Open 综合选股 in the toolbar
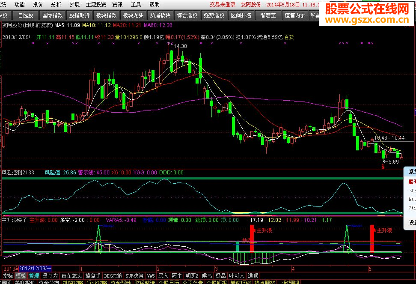Screen dimensions: 416x284 (x=187, y=15)
